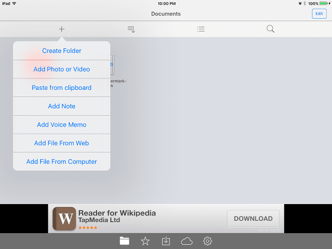
Task: Select Add File From Web
Action: (62, 143)
